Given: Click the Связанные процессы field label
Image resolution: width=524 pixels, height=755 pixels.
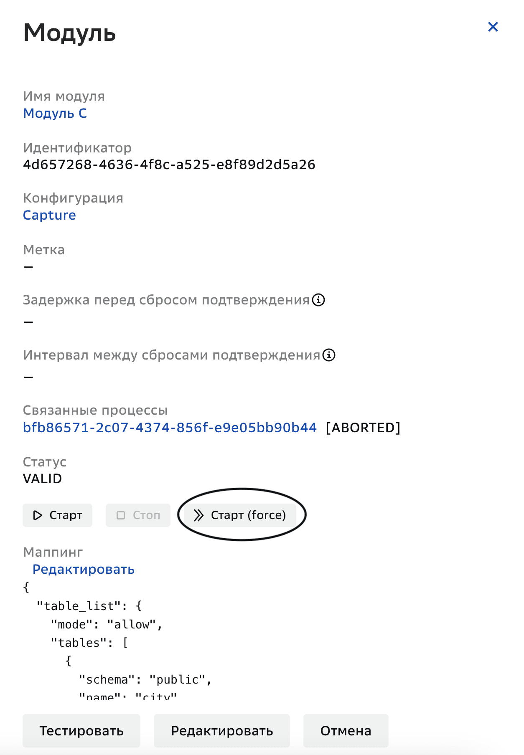Looking at the screenshot, I should click(x=95, y=410).
